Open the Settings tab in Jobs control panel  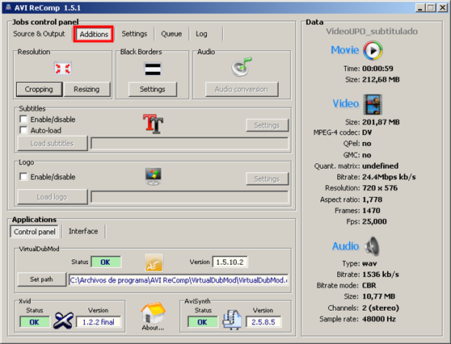tap(134, 34)
